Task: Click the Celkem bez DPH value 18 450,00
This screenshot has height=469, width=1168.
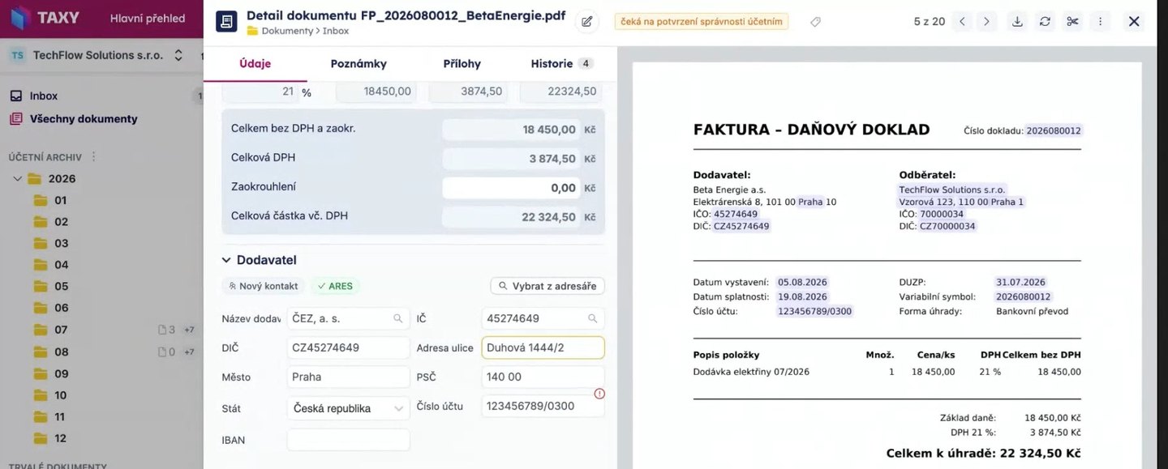Action: click(x=511, y=130)
